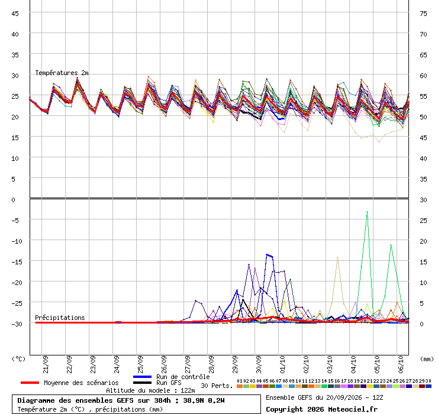Viewport: 438px width, 414px height.
Task: Click the 21/09 date label
Action: [46, 364]
